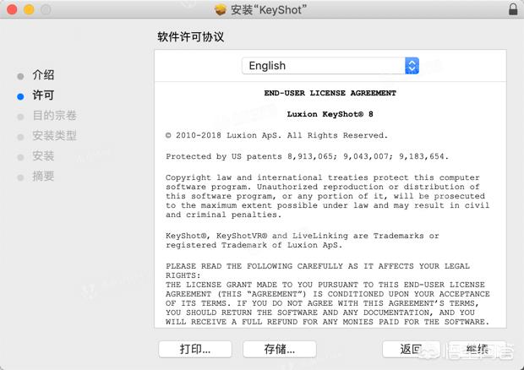Click the Protected by US patents line

click(307, 156)
